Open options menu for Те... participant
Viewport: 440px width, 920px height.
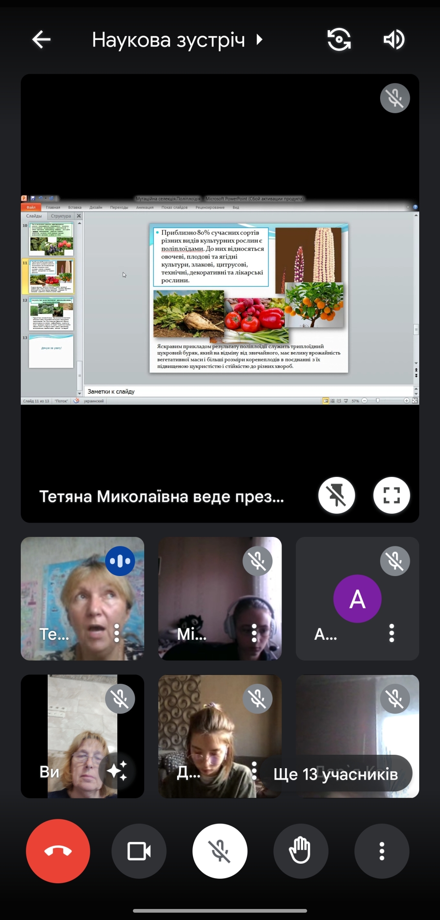pyautogui.click(x=117, y=633)
